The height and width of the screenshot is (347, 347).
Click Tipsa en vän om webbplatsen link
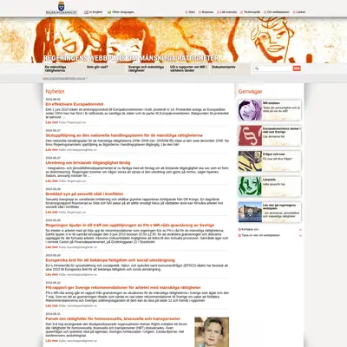261,236
